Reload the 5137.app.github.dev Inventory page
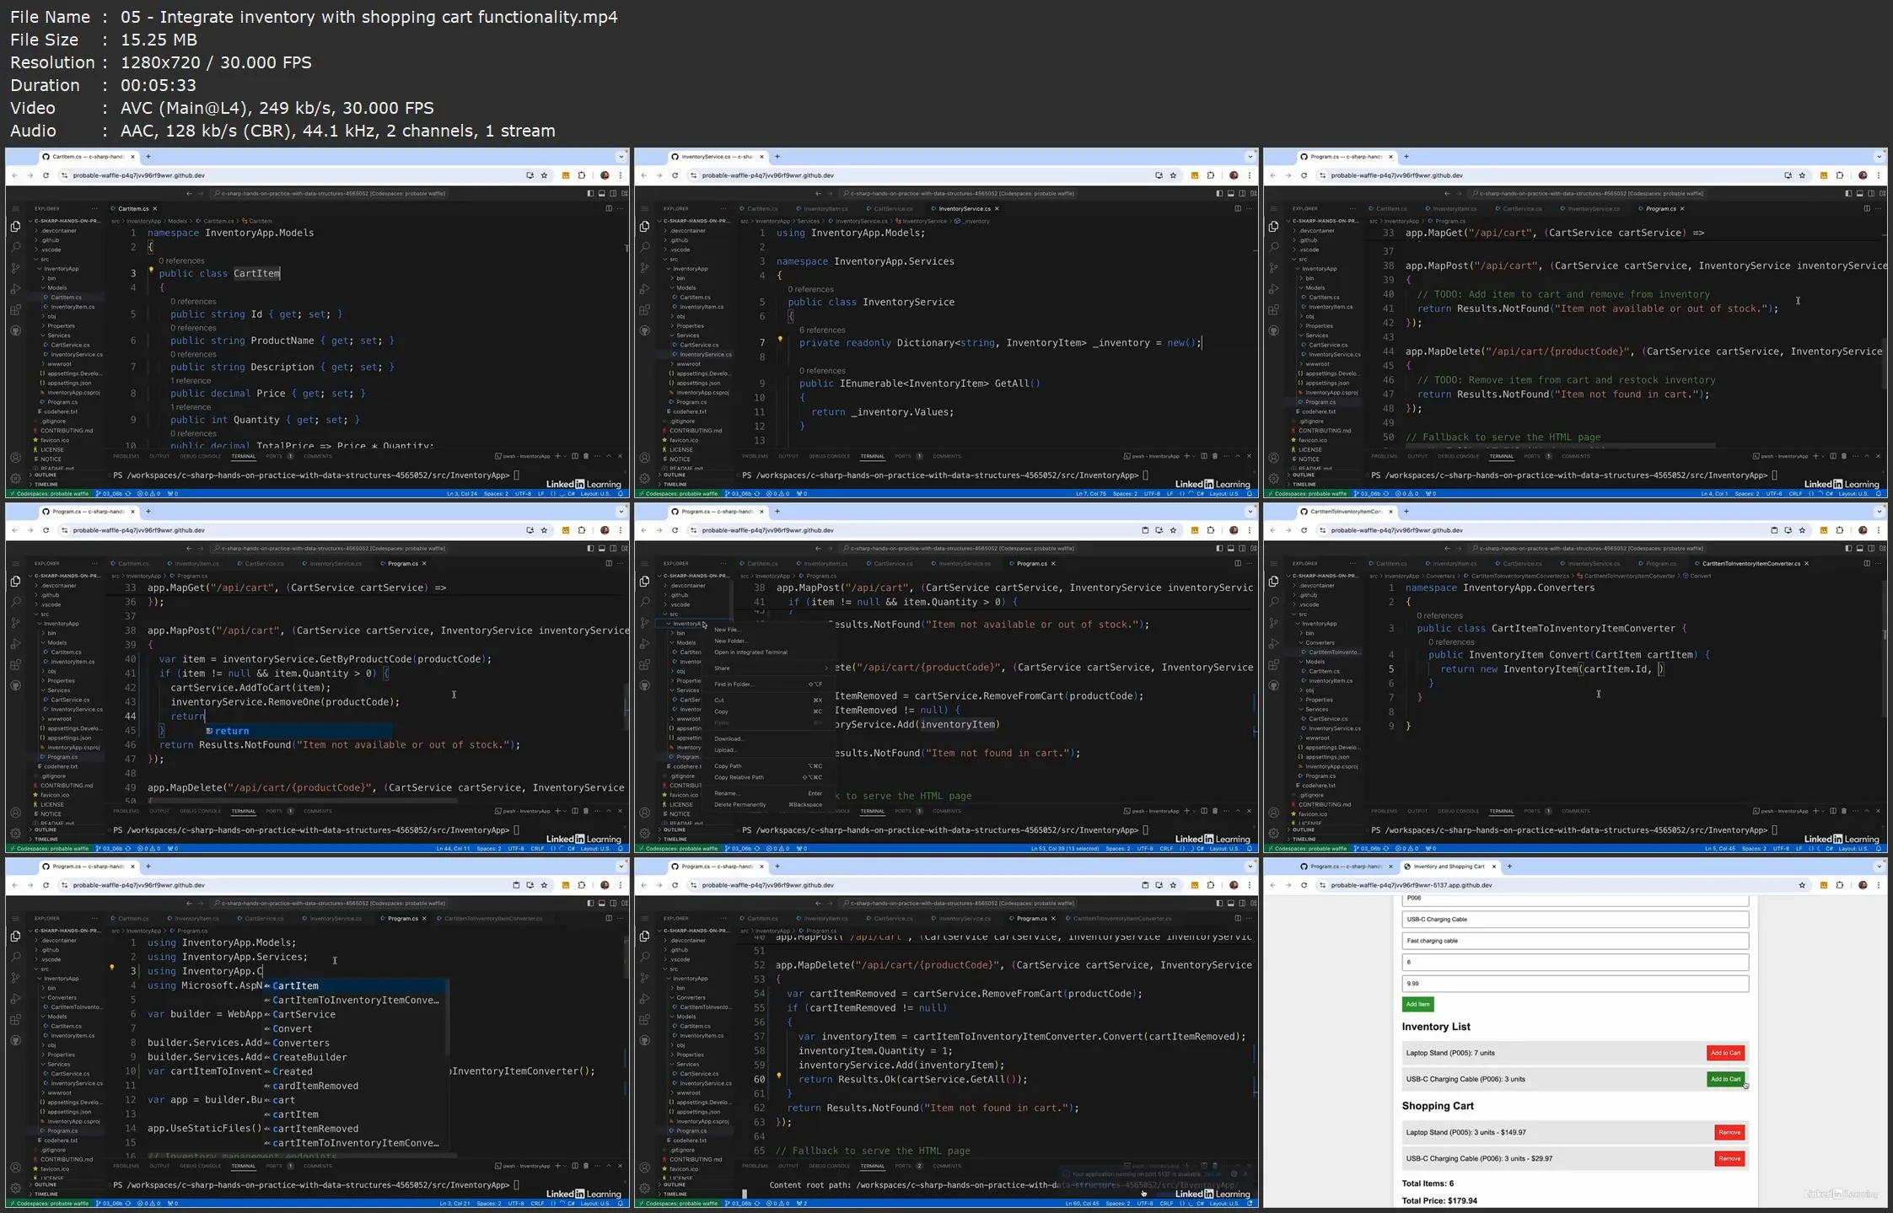 (x=1304, y=885)
